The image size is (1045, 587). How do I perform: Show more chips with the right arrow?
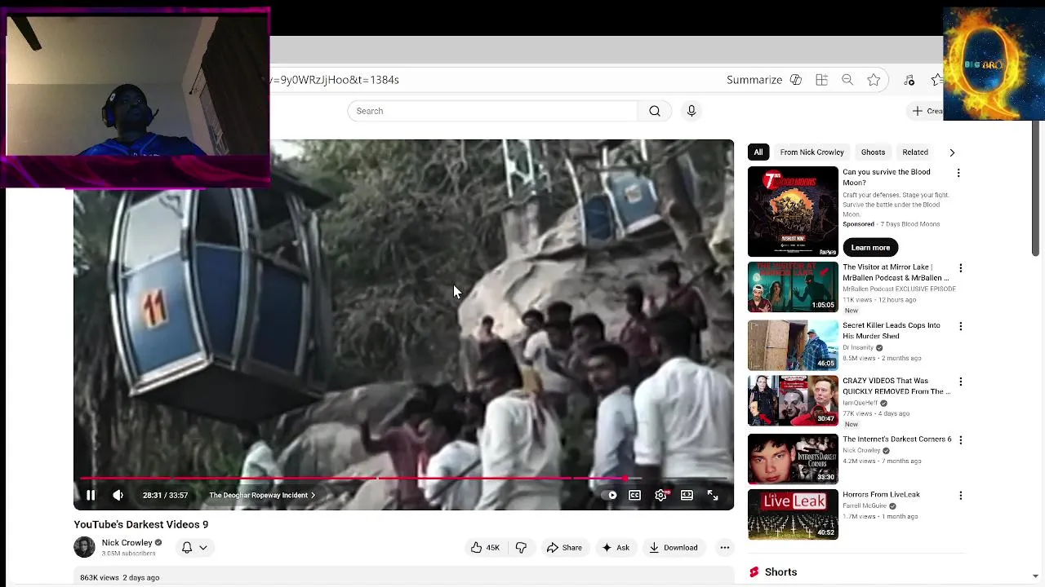(952, 152)
